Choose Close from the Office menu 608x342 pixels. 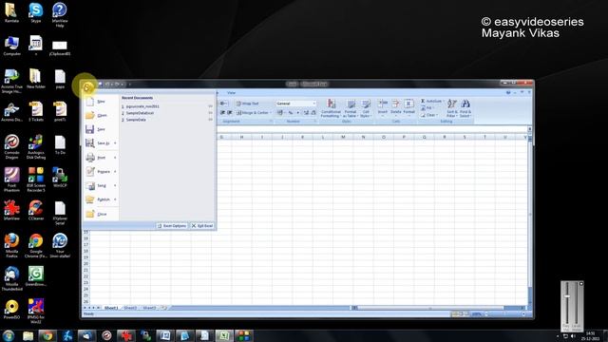[101, 214]
